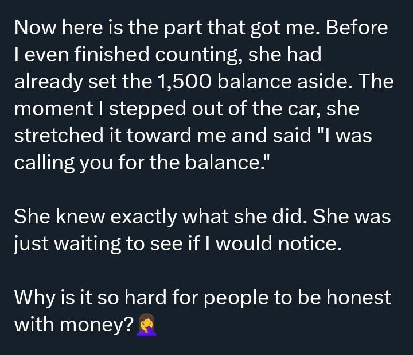Click the word "people" in the last paragraph
Screen dimensions: 413x355
click(x=236, y=298)
